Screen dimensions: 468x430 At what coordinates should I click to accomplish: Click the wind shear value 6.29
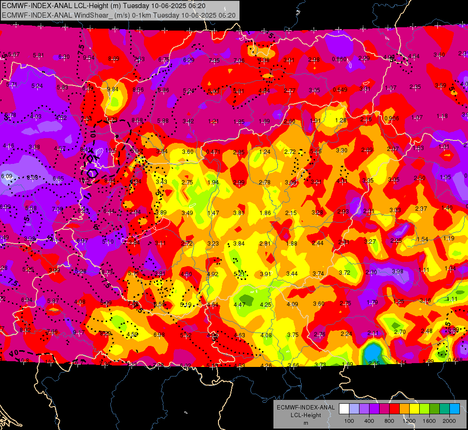click(189, 60)
